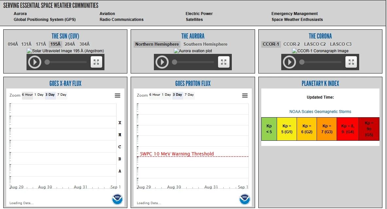Open the Radio Communications link
This screenshot has height=209, width=387.
[x=121, y=20]
